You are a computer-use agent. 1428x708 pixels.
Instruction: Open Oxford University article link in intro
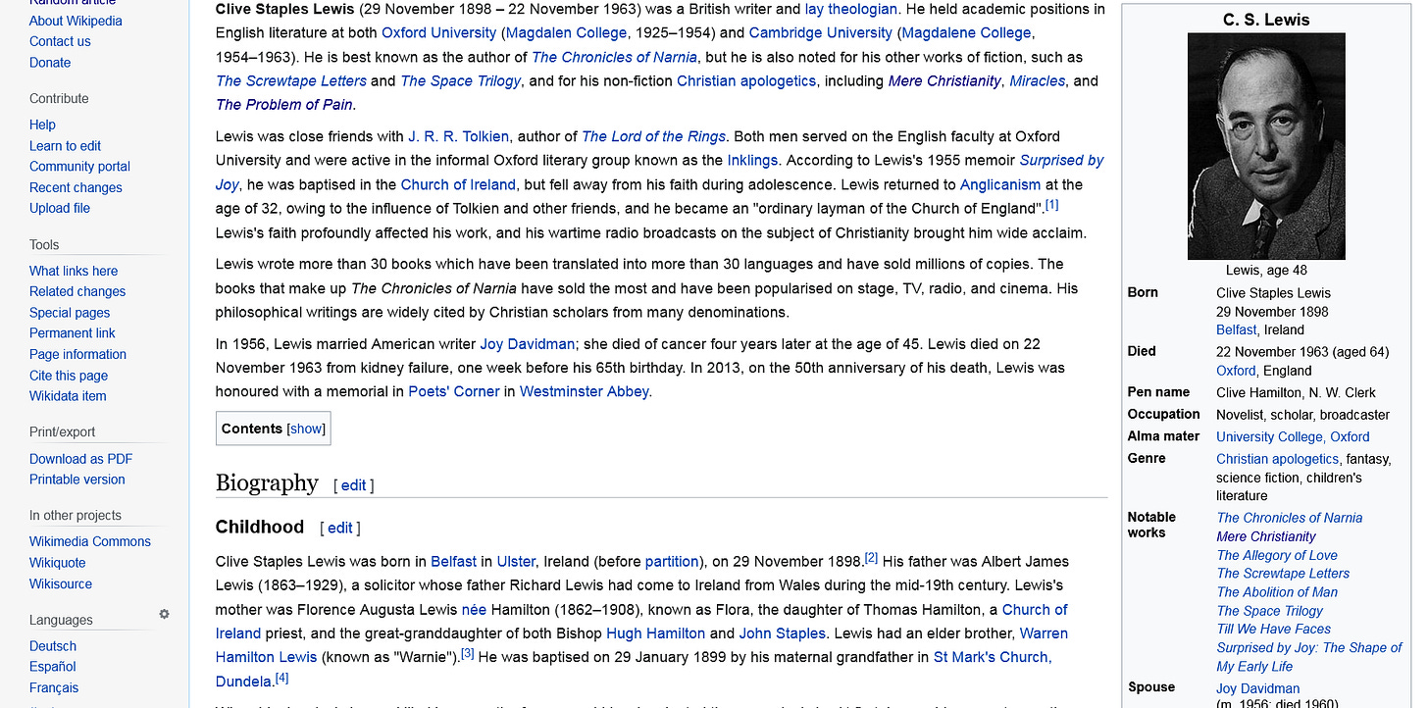pos(438,32)
